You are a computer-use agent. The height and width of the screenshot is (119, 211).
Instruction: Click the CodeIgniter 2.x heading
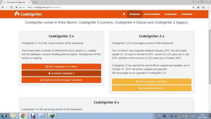click(152, 36)
